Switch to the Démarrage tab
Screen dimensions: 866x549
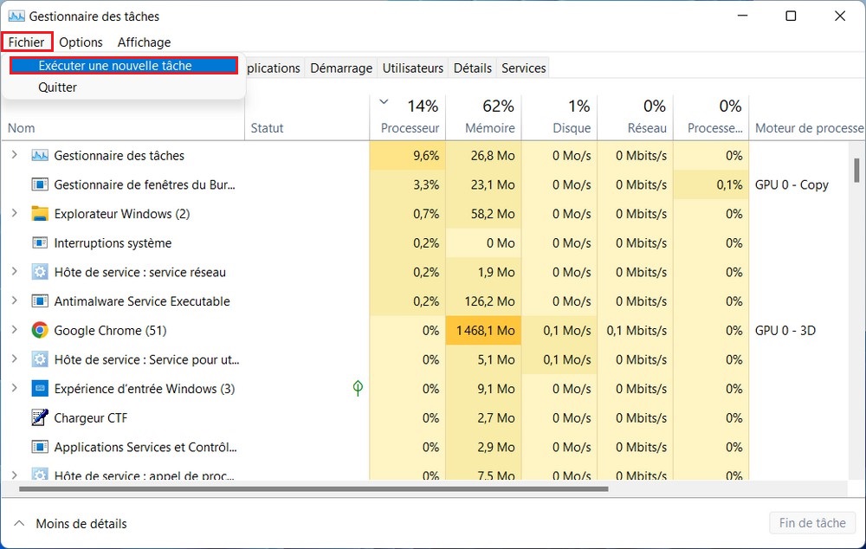point(341,68)
